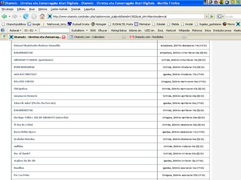The width and height of the screenshot is (241, 180).
Task: Click the Elhuyar toolbar button
Action: tap(103, 30)
